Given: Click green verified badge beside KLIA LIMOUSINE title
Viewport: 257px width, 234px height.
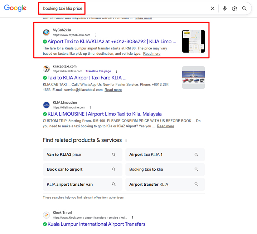Looking at the screenshot, I should 45,114.
